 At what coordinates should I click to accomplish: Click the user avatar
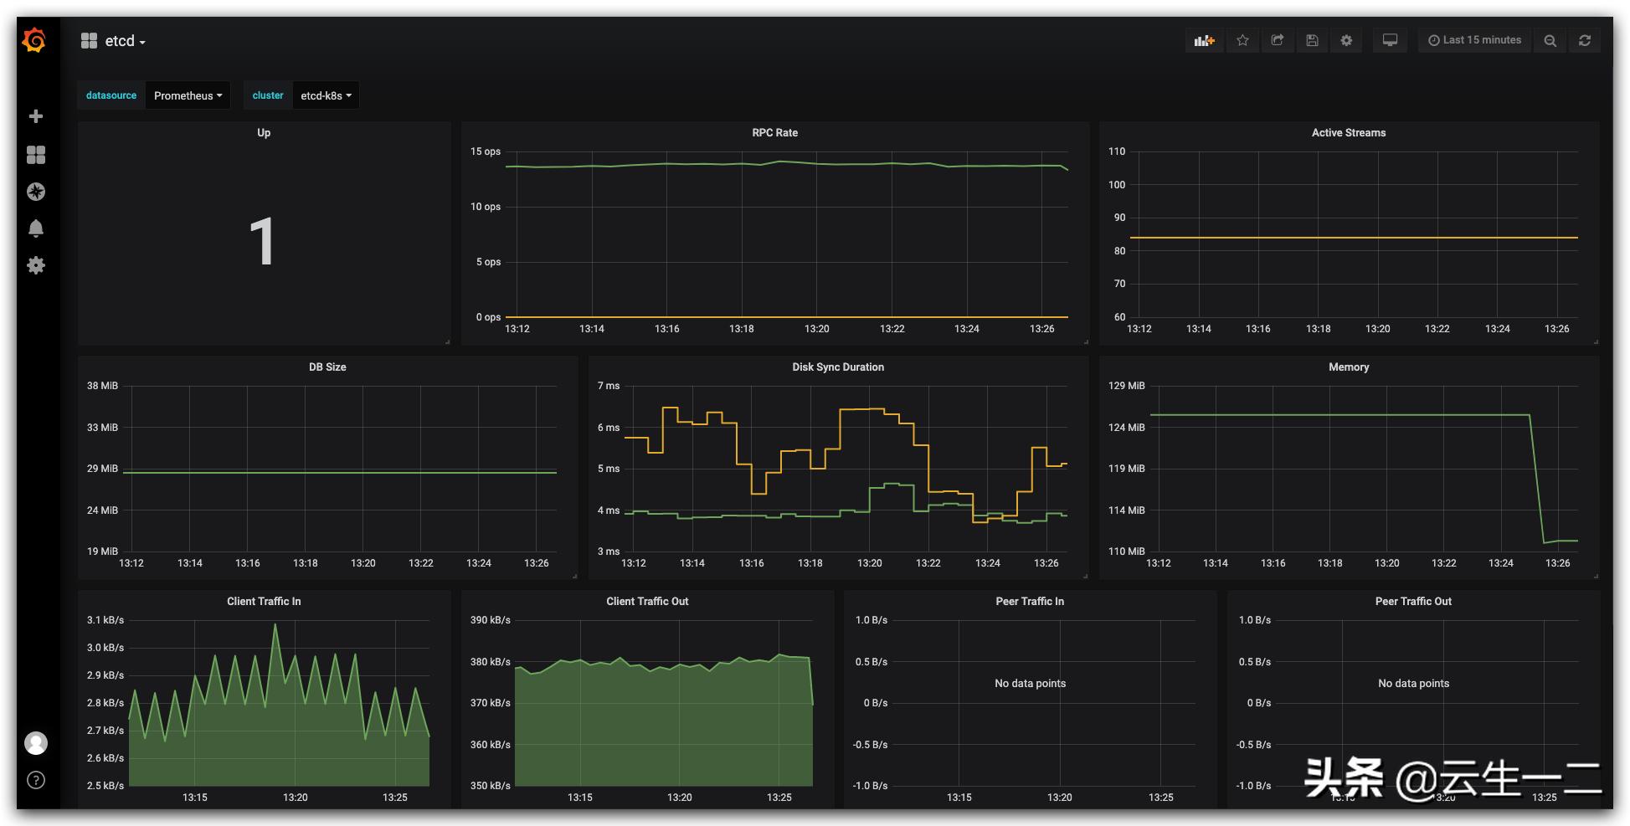[x=36, y=742]
